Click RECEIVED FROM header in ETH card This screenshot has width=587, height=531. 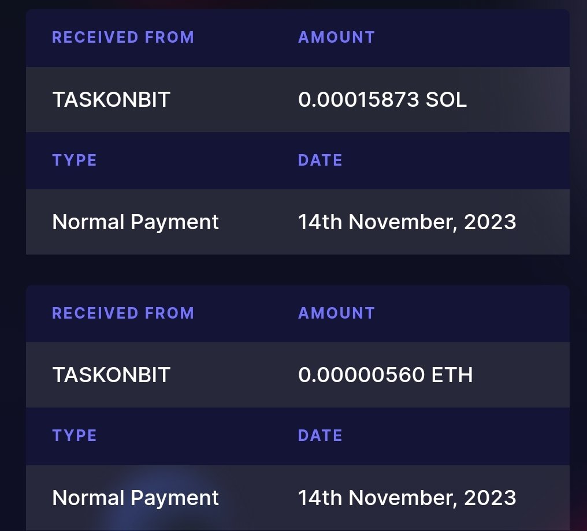tap(123, 313)
